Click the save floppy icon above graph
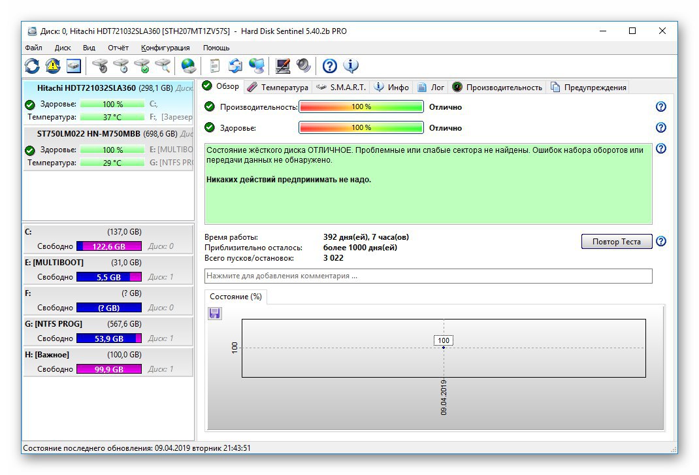Image resolution: width=699 pixels, height=475 pixels. (x=214, y=314)
